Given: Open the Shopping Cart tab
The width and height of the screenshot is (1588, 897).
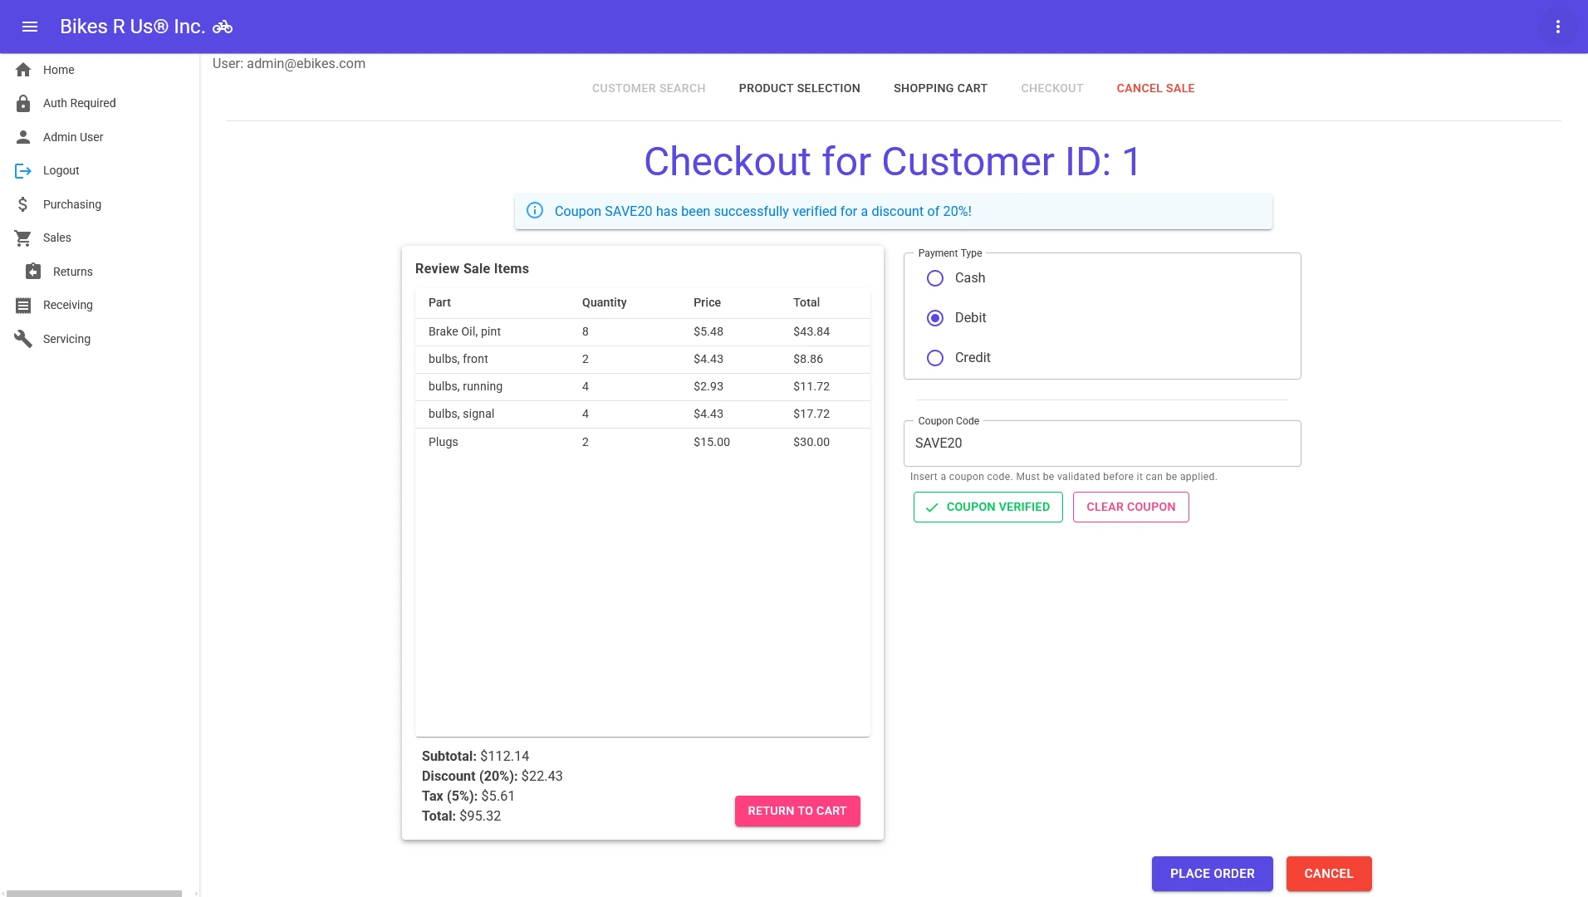Looking at the screenshot, I should pos(940,88).
